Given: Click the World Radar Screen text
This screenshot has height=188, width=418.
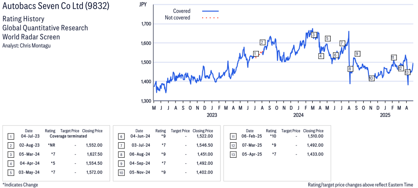Looking at the screenshot, I should click(31, 36).
